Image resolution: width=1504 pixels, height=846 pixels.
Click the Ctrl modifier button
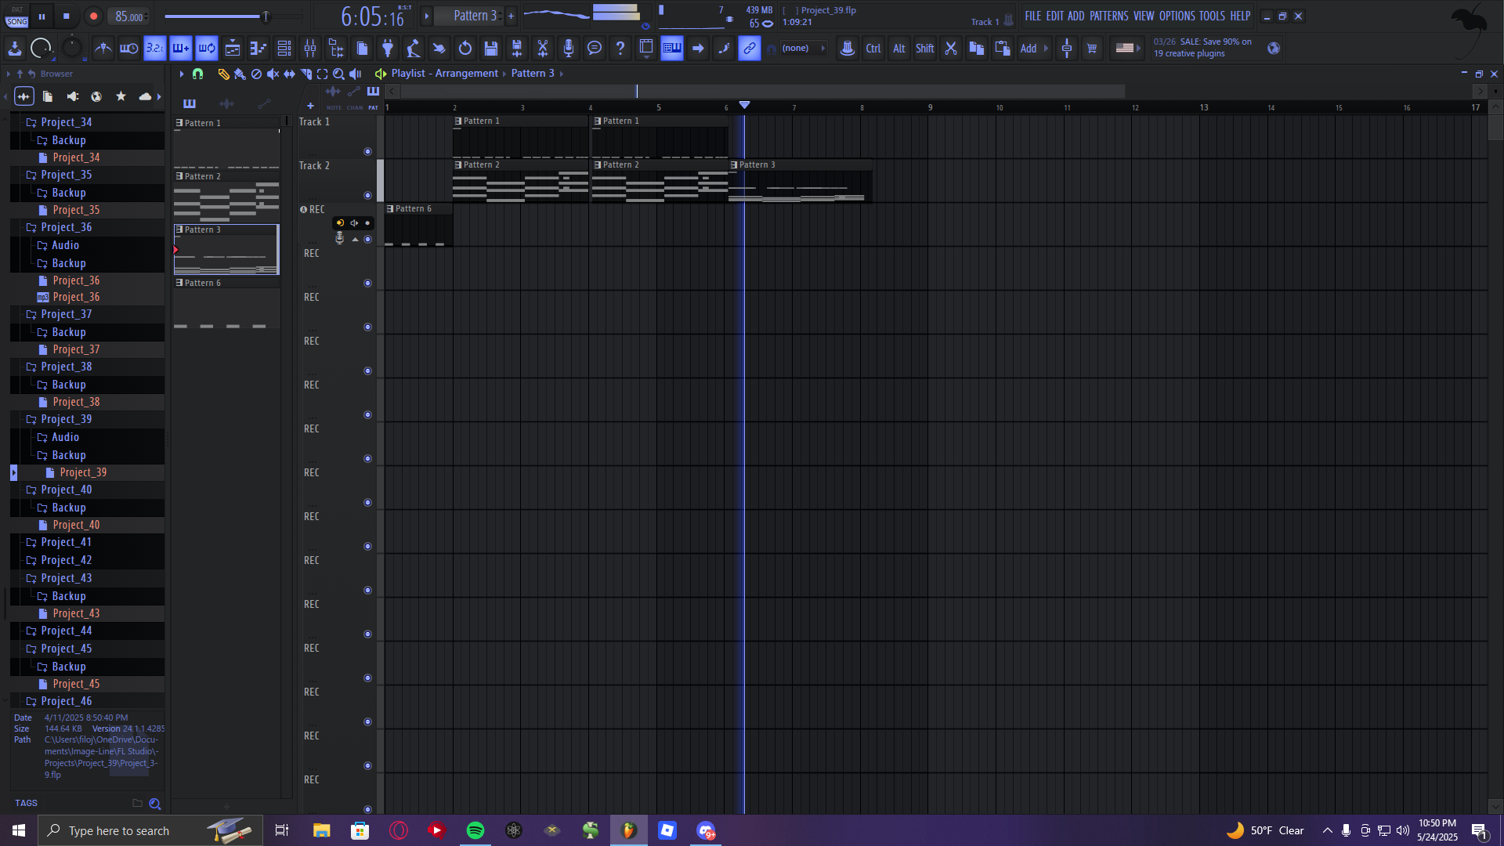(x=873, y=49)
